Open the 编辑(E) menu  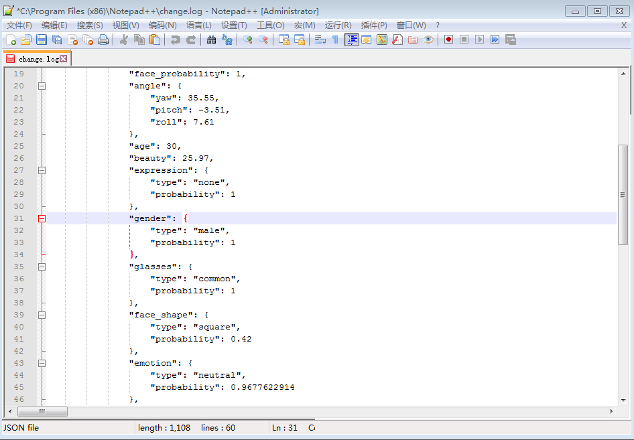54,25
